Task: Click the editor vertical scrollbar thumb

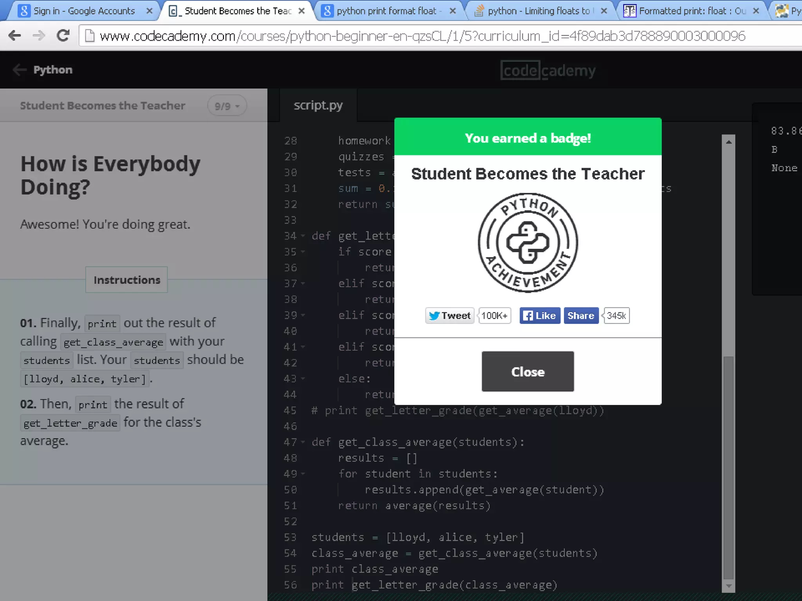Action: (729, 468)
